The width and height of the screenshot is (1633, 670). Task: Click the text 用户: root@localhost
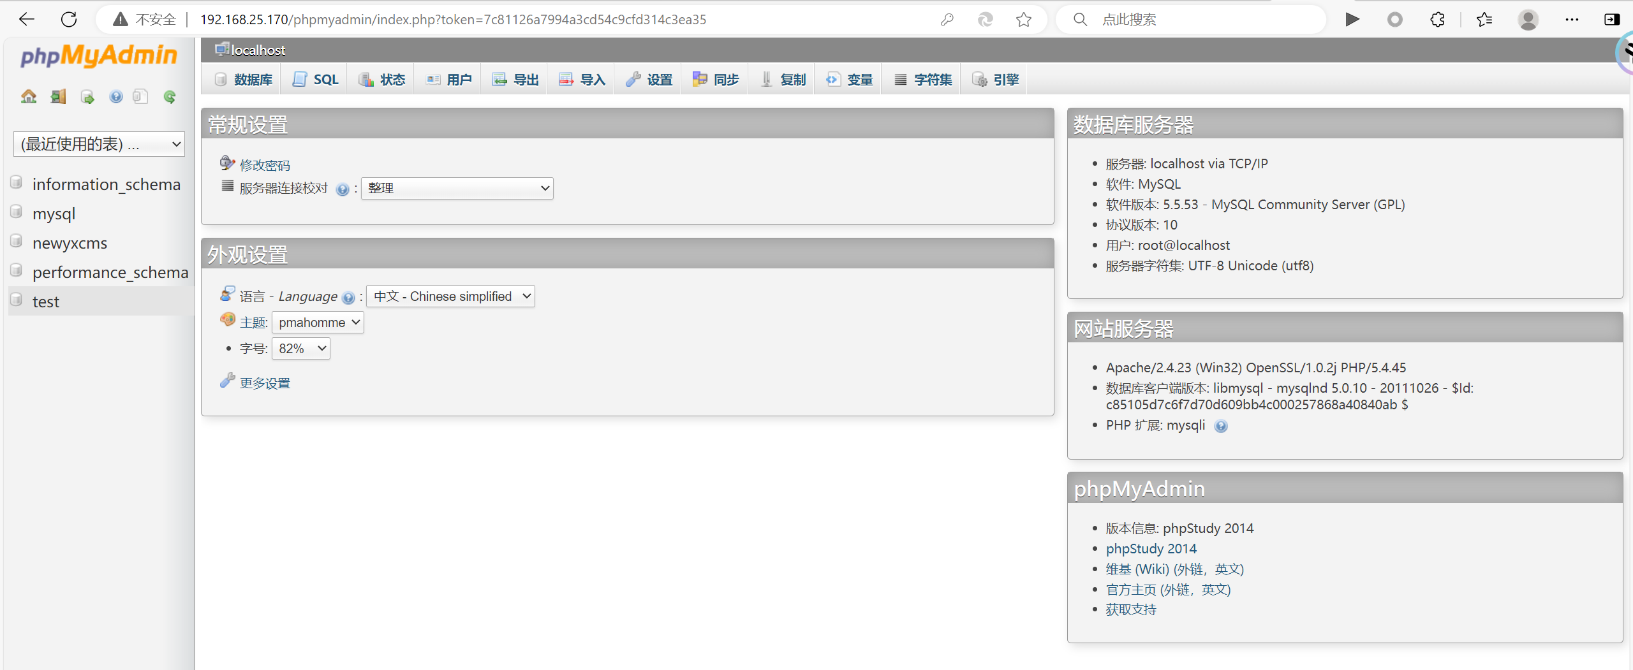(x=1167, y=245)
